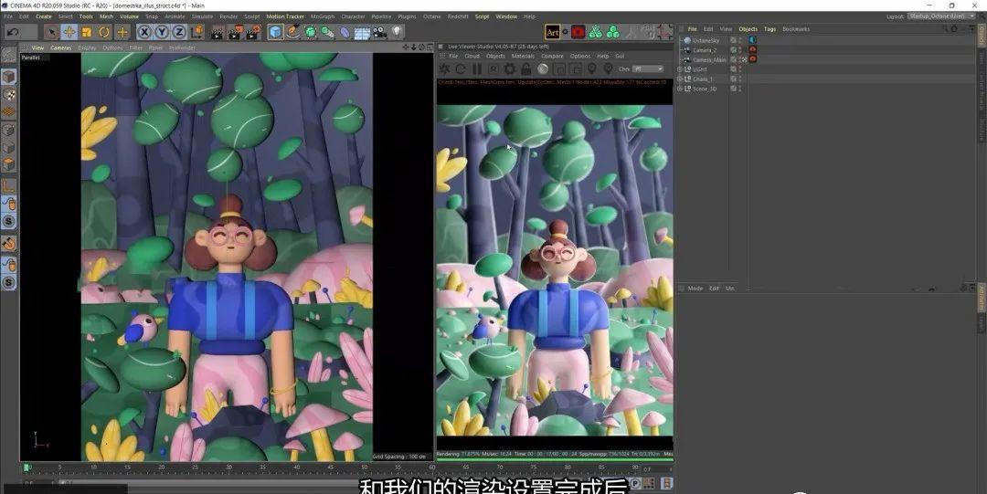Toggle the X axis lock

pyautogui.click(x=144, y=32)
